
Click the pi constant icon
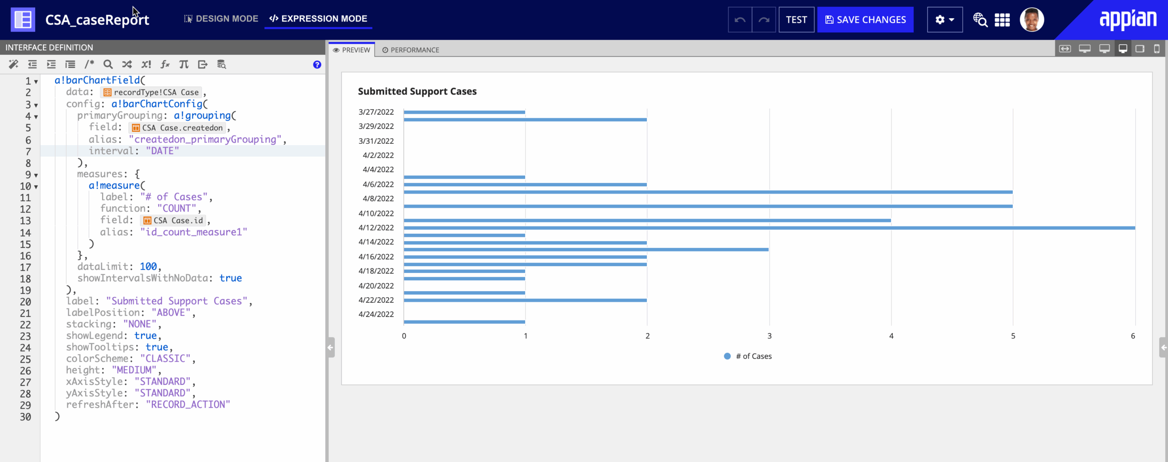[184, 64]
